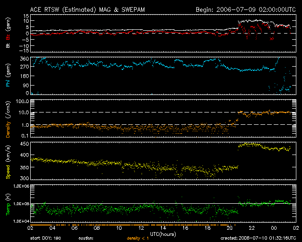
Task: Click the created timestamp at bottom right
Action: 260,238
